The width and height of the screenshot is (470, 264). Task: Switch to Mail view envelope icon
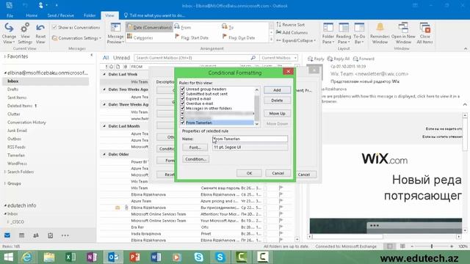point(7,235)
